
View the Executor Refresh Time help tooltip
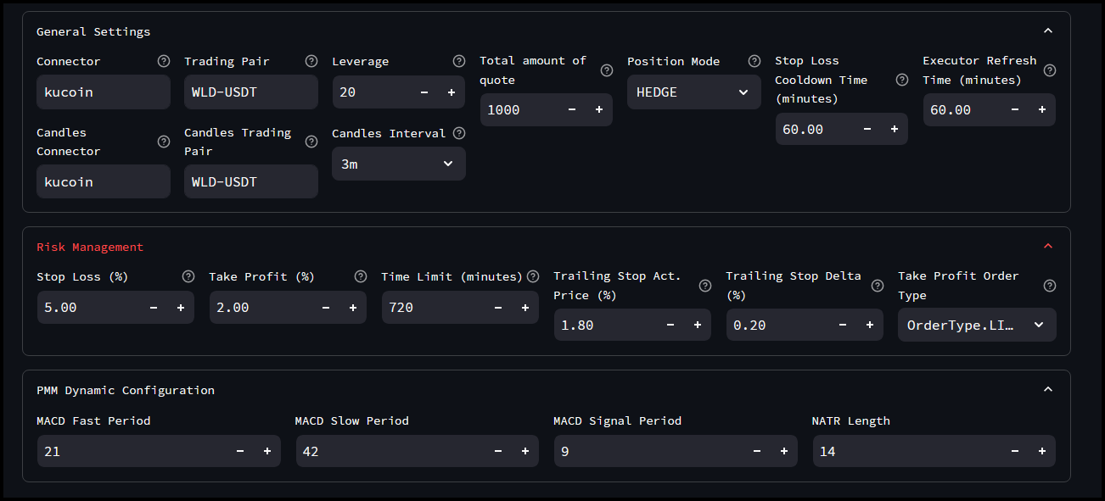(1050, 70)
